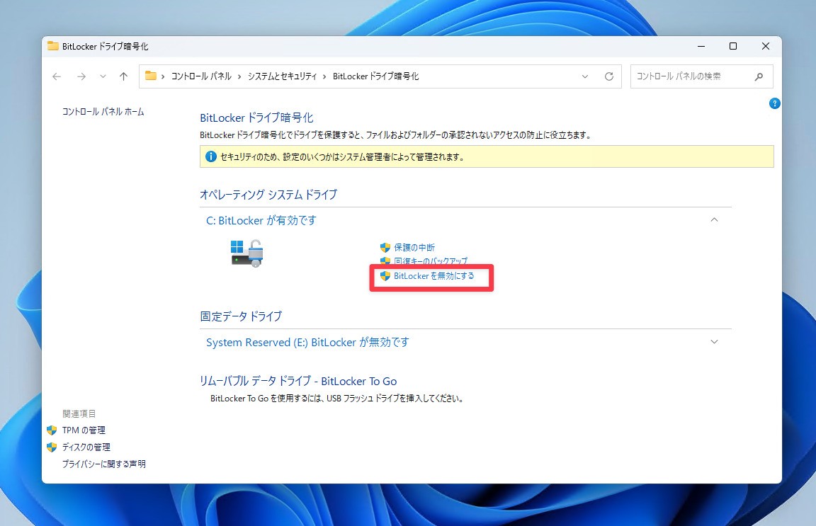Expand the System Reserved (E:) chevron
The width and height of the screenshot is (816, 526).
[714, 342]
